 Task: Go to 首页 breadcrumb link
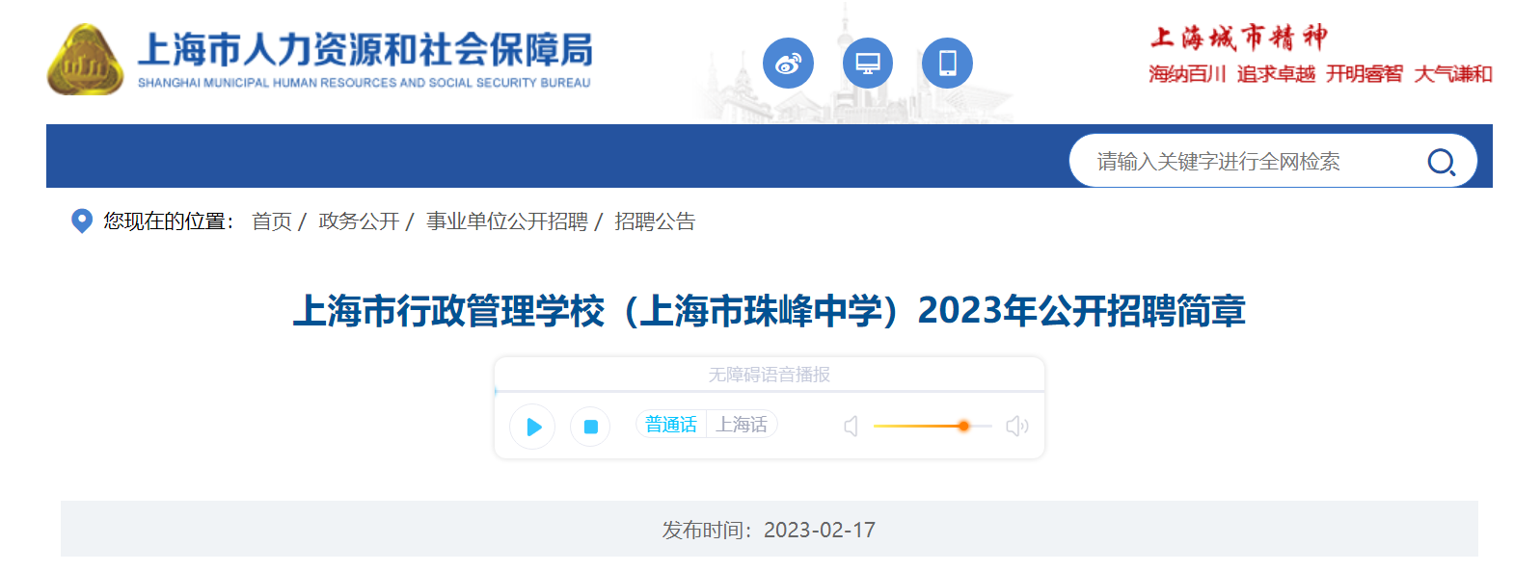272,221
